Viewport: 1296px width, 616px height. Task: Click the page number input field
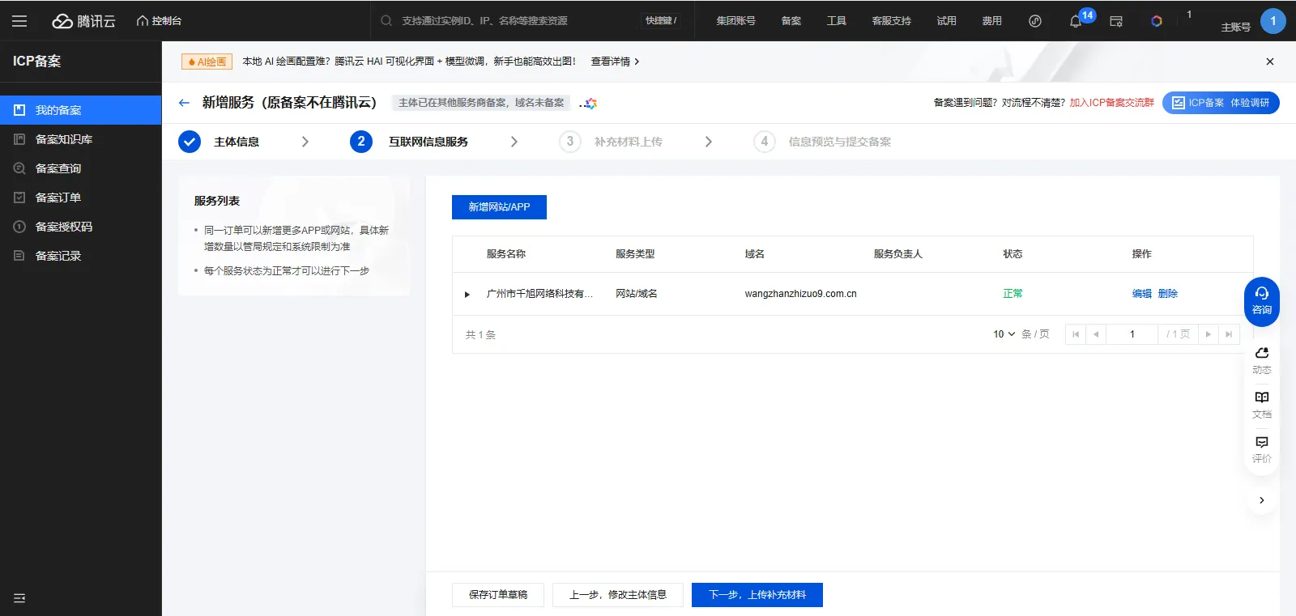click(x=1132, y=334)
